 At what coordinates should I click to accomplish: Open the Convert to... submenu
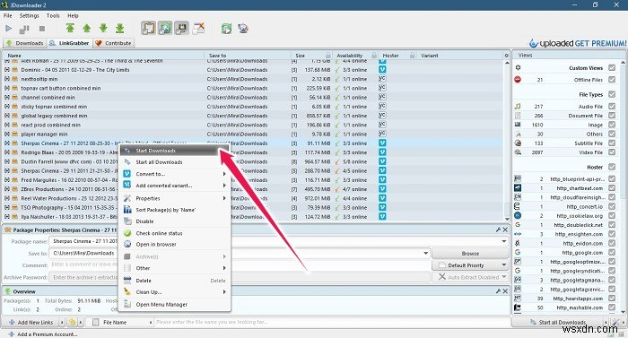175,174
